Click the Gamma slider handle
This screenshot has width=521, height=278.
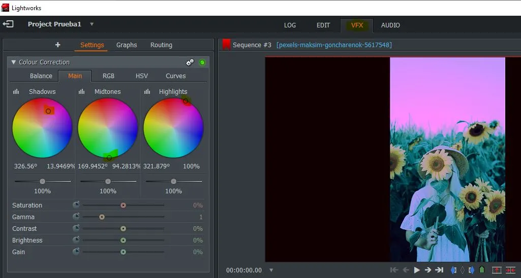pyautogui.click(x=102, y=217)
